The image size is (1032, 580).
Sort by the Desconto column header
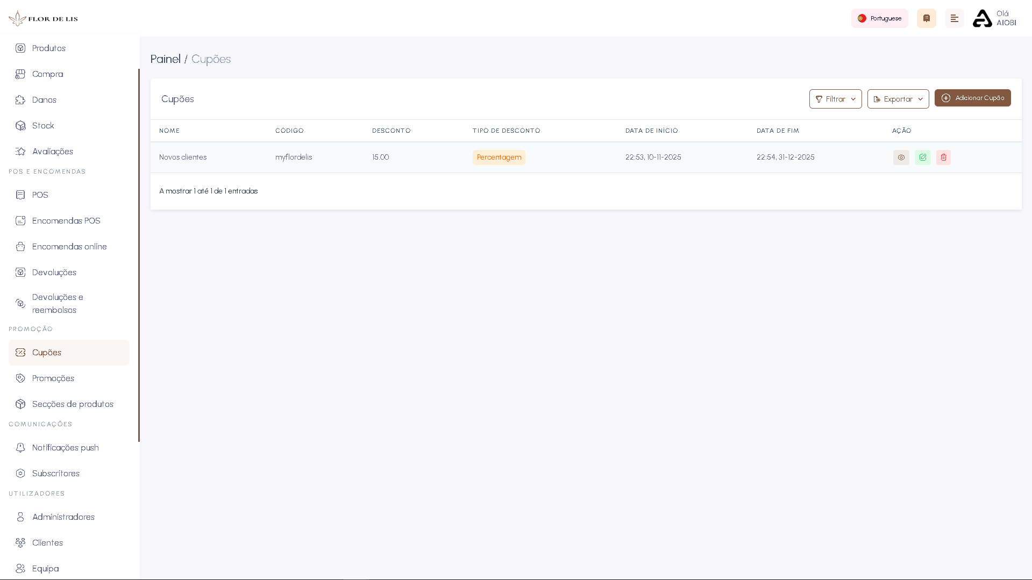[391, 131]
